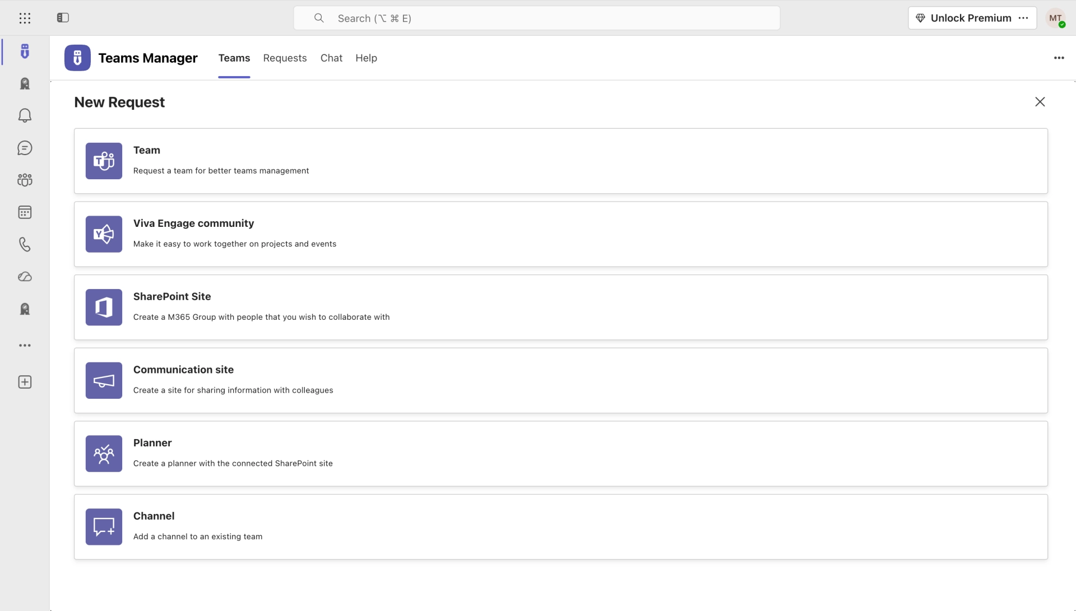Open the Calendar icon
Viewport: 1076px width, 611px height.
[25, 212]
